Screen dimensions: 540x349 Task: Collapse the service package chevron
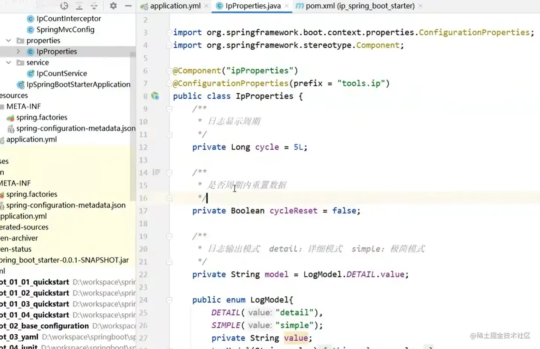(9, 62)
